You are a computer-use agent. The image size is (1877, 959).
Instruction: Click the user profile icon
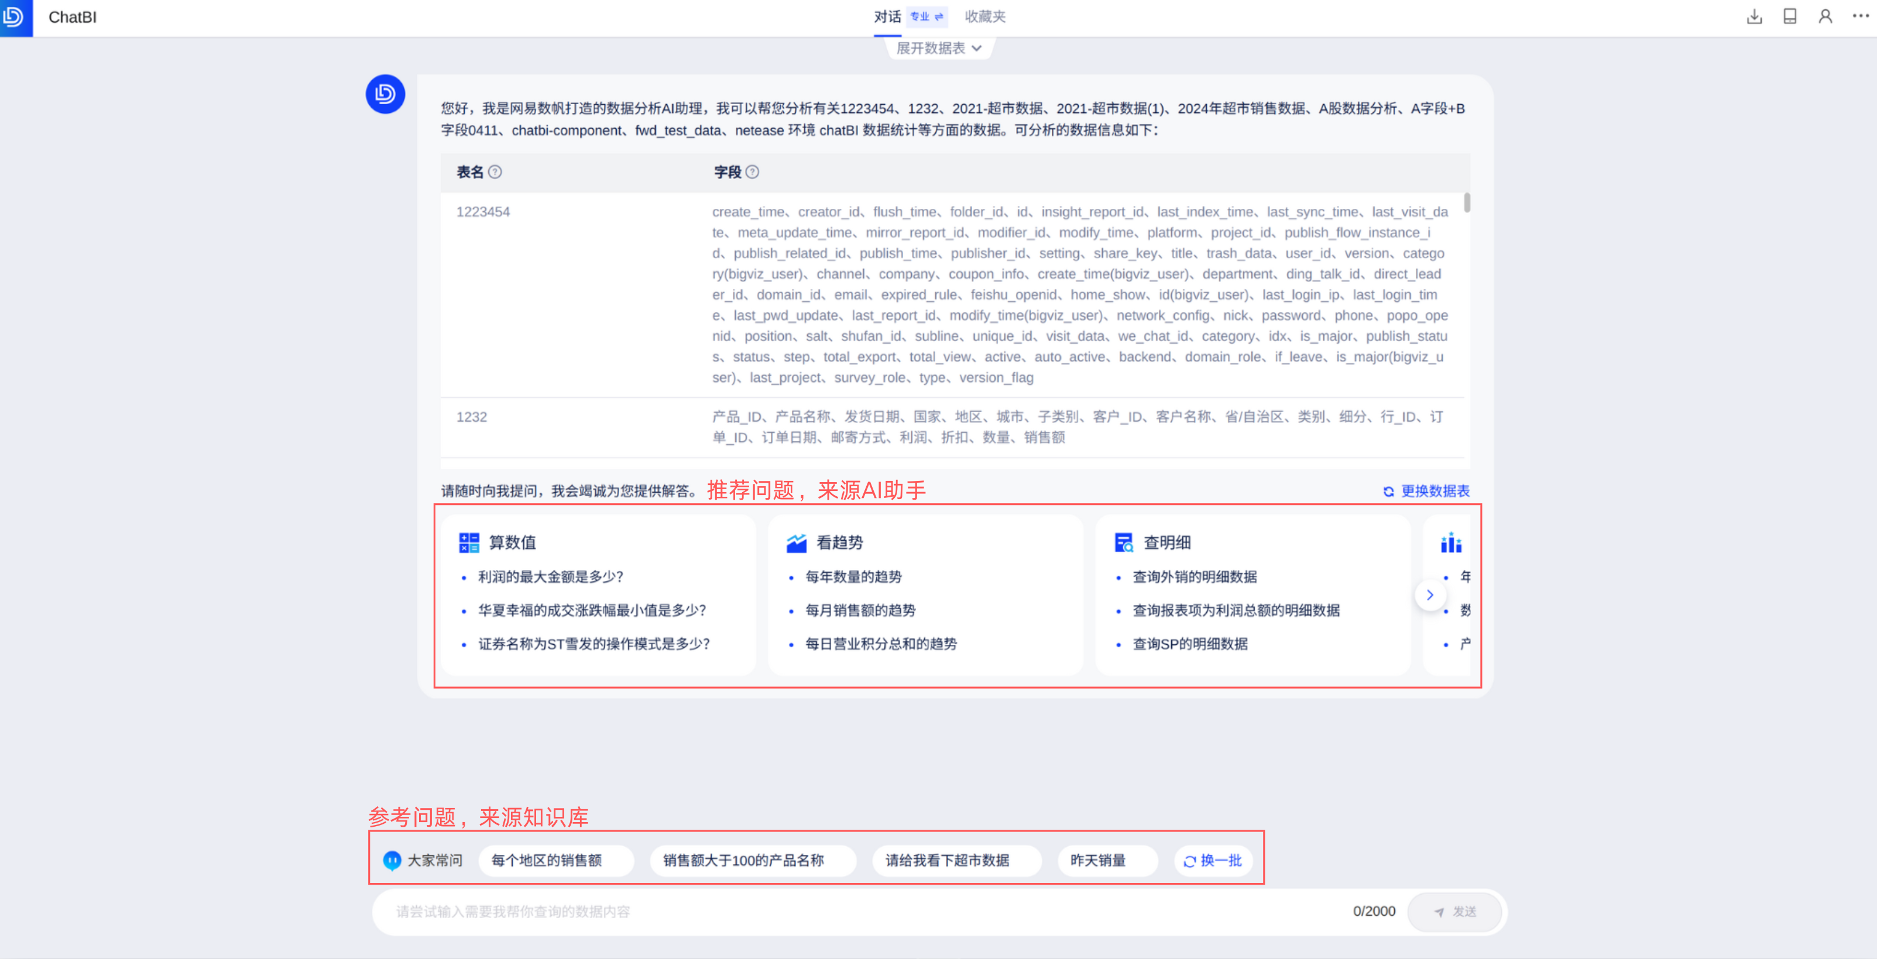(x=1825, y=17)
